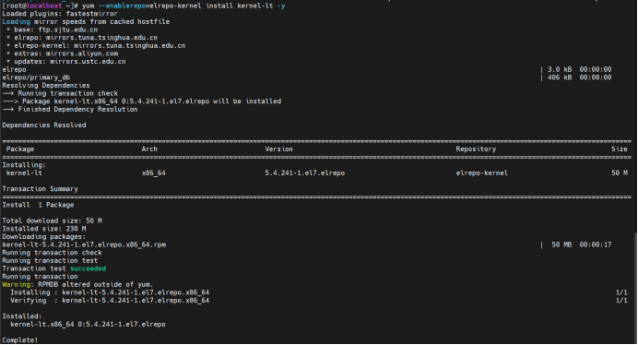The height and width of the screenshot is (345, 638).
Task: Click the 'Transaction Summary' heading
Action: (40, 188)
